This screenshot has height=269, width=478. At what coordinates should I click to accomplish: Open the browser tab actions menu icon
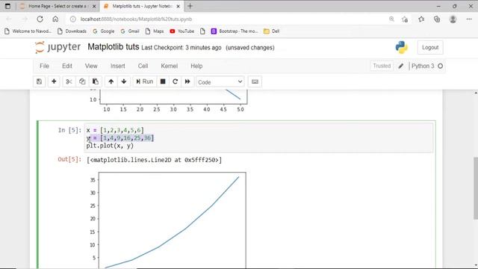(7, 6)
